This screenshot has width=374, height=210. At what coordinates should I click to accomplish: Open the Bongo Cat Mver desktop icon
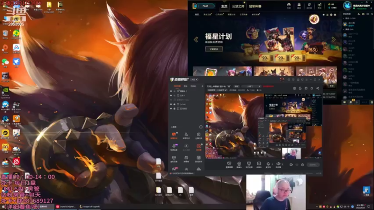point(16,150)
